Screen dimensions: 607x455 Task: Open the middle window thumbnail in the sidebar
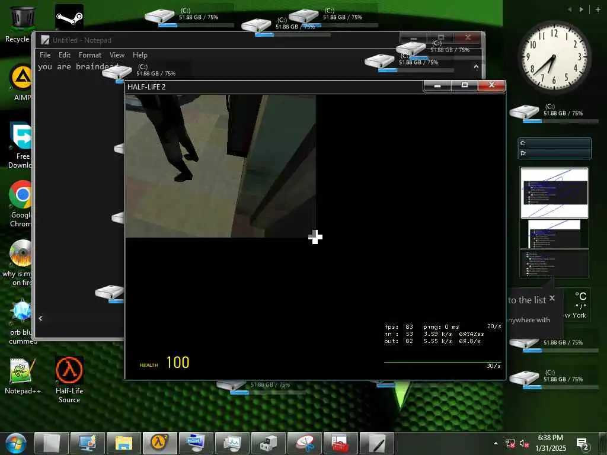click(x=554, y=234)
